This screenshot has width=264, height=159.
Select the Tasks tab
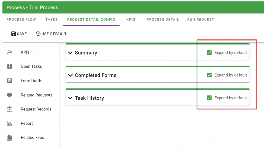point(52,20)
